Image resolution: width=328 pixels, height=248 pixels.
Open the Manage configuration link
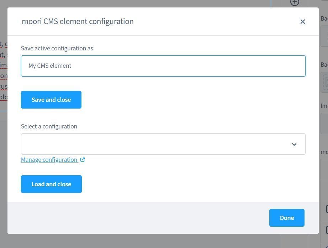point(49,160)
